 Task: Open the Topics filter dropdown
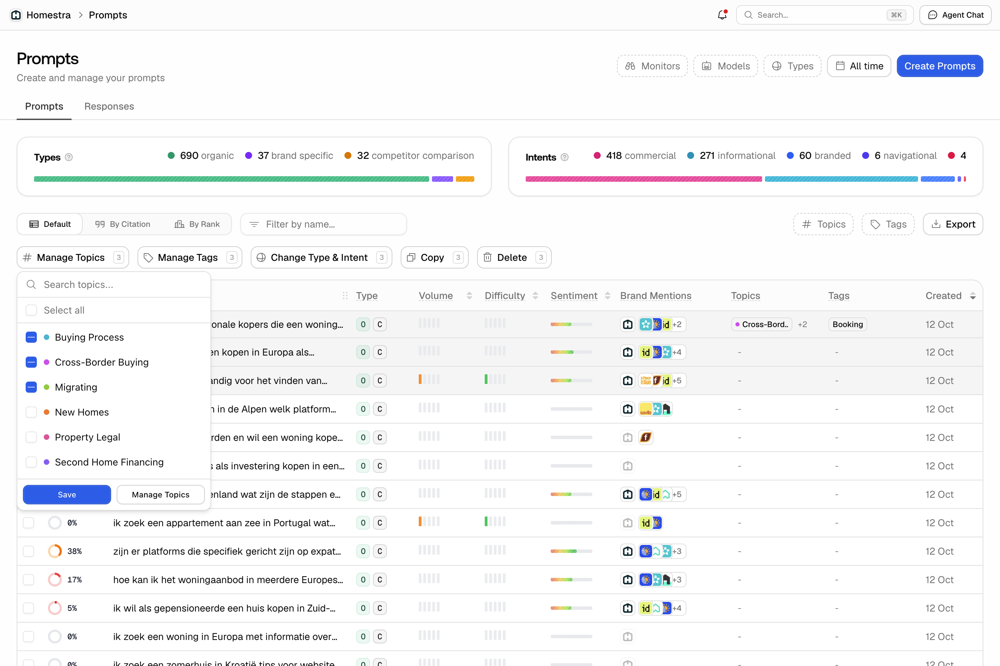(823, 224)
